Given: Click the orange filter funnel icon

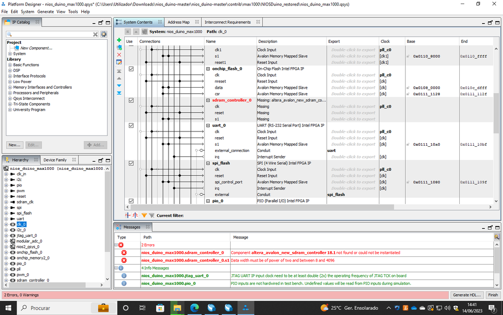Looking at the screenshot, I should point(144,216).
